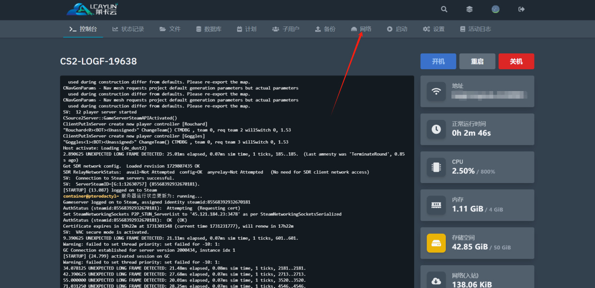
Task: Click the sign-out icon in header
Action: click(x=522, y=9)
